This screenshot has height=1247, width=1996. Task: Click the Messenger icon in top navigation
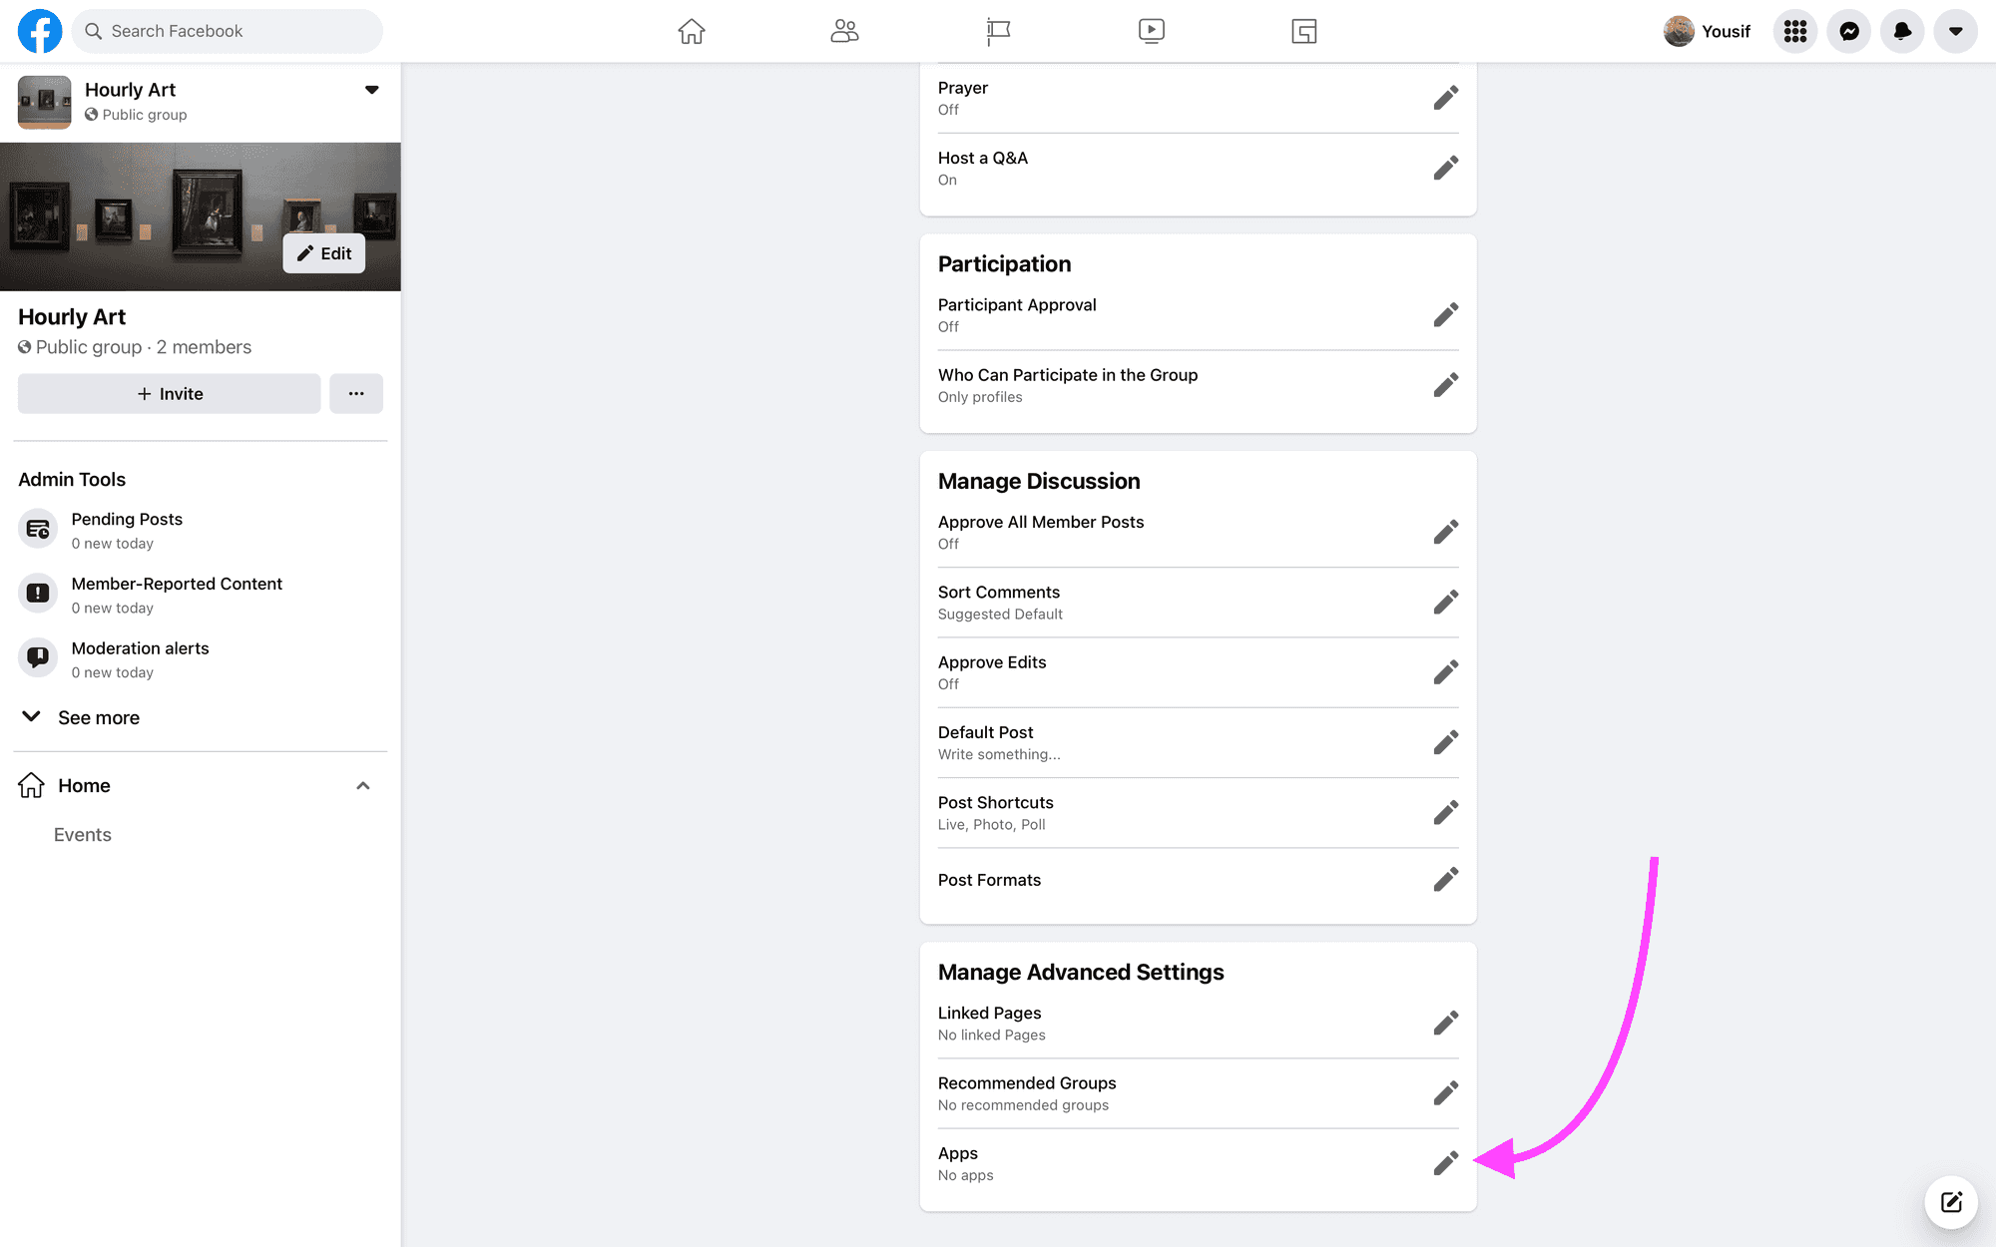pos(1851,30)
